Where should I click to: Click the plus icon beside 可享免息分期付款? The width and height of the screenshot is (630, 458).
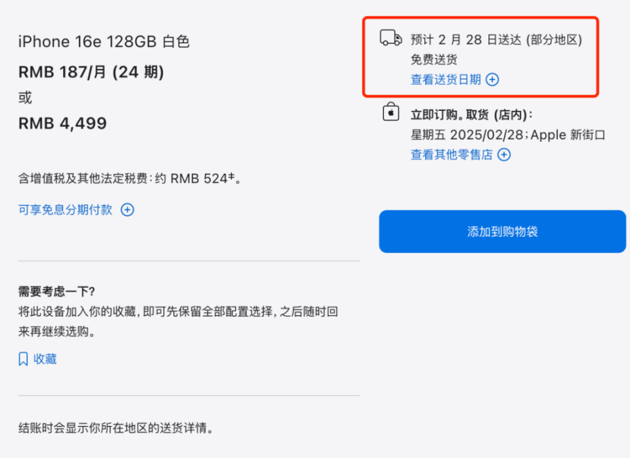point(127,209)
